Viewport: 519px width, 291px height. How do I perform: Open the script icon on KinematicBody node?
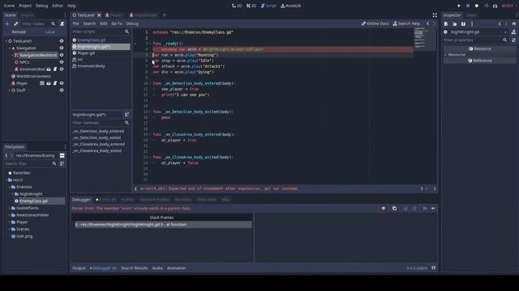pos(55,70)
